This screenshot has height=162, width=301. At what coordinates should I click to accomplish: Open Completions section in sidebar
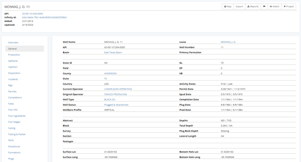pos(15,97)
